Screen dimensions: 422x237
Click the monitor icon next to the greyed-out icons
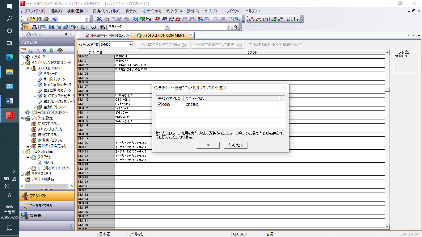[238, 19]
